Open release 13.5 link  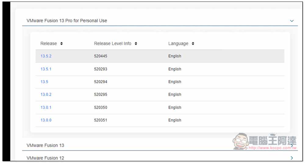(x=44, y=82)
